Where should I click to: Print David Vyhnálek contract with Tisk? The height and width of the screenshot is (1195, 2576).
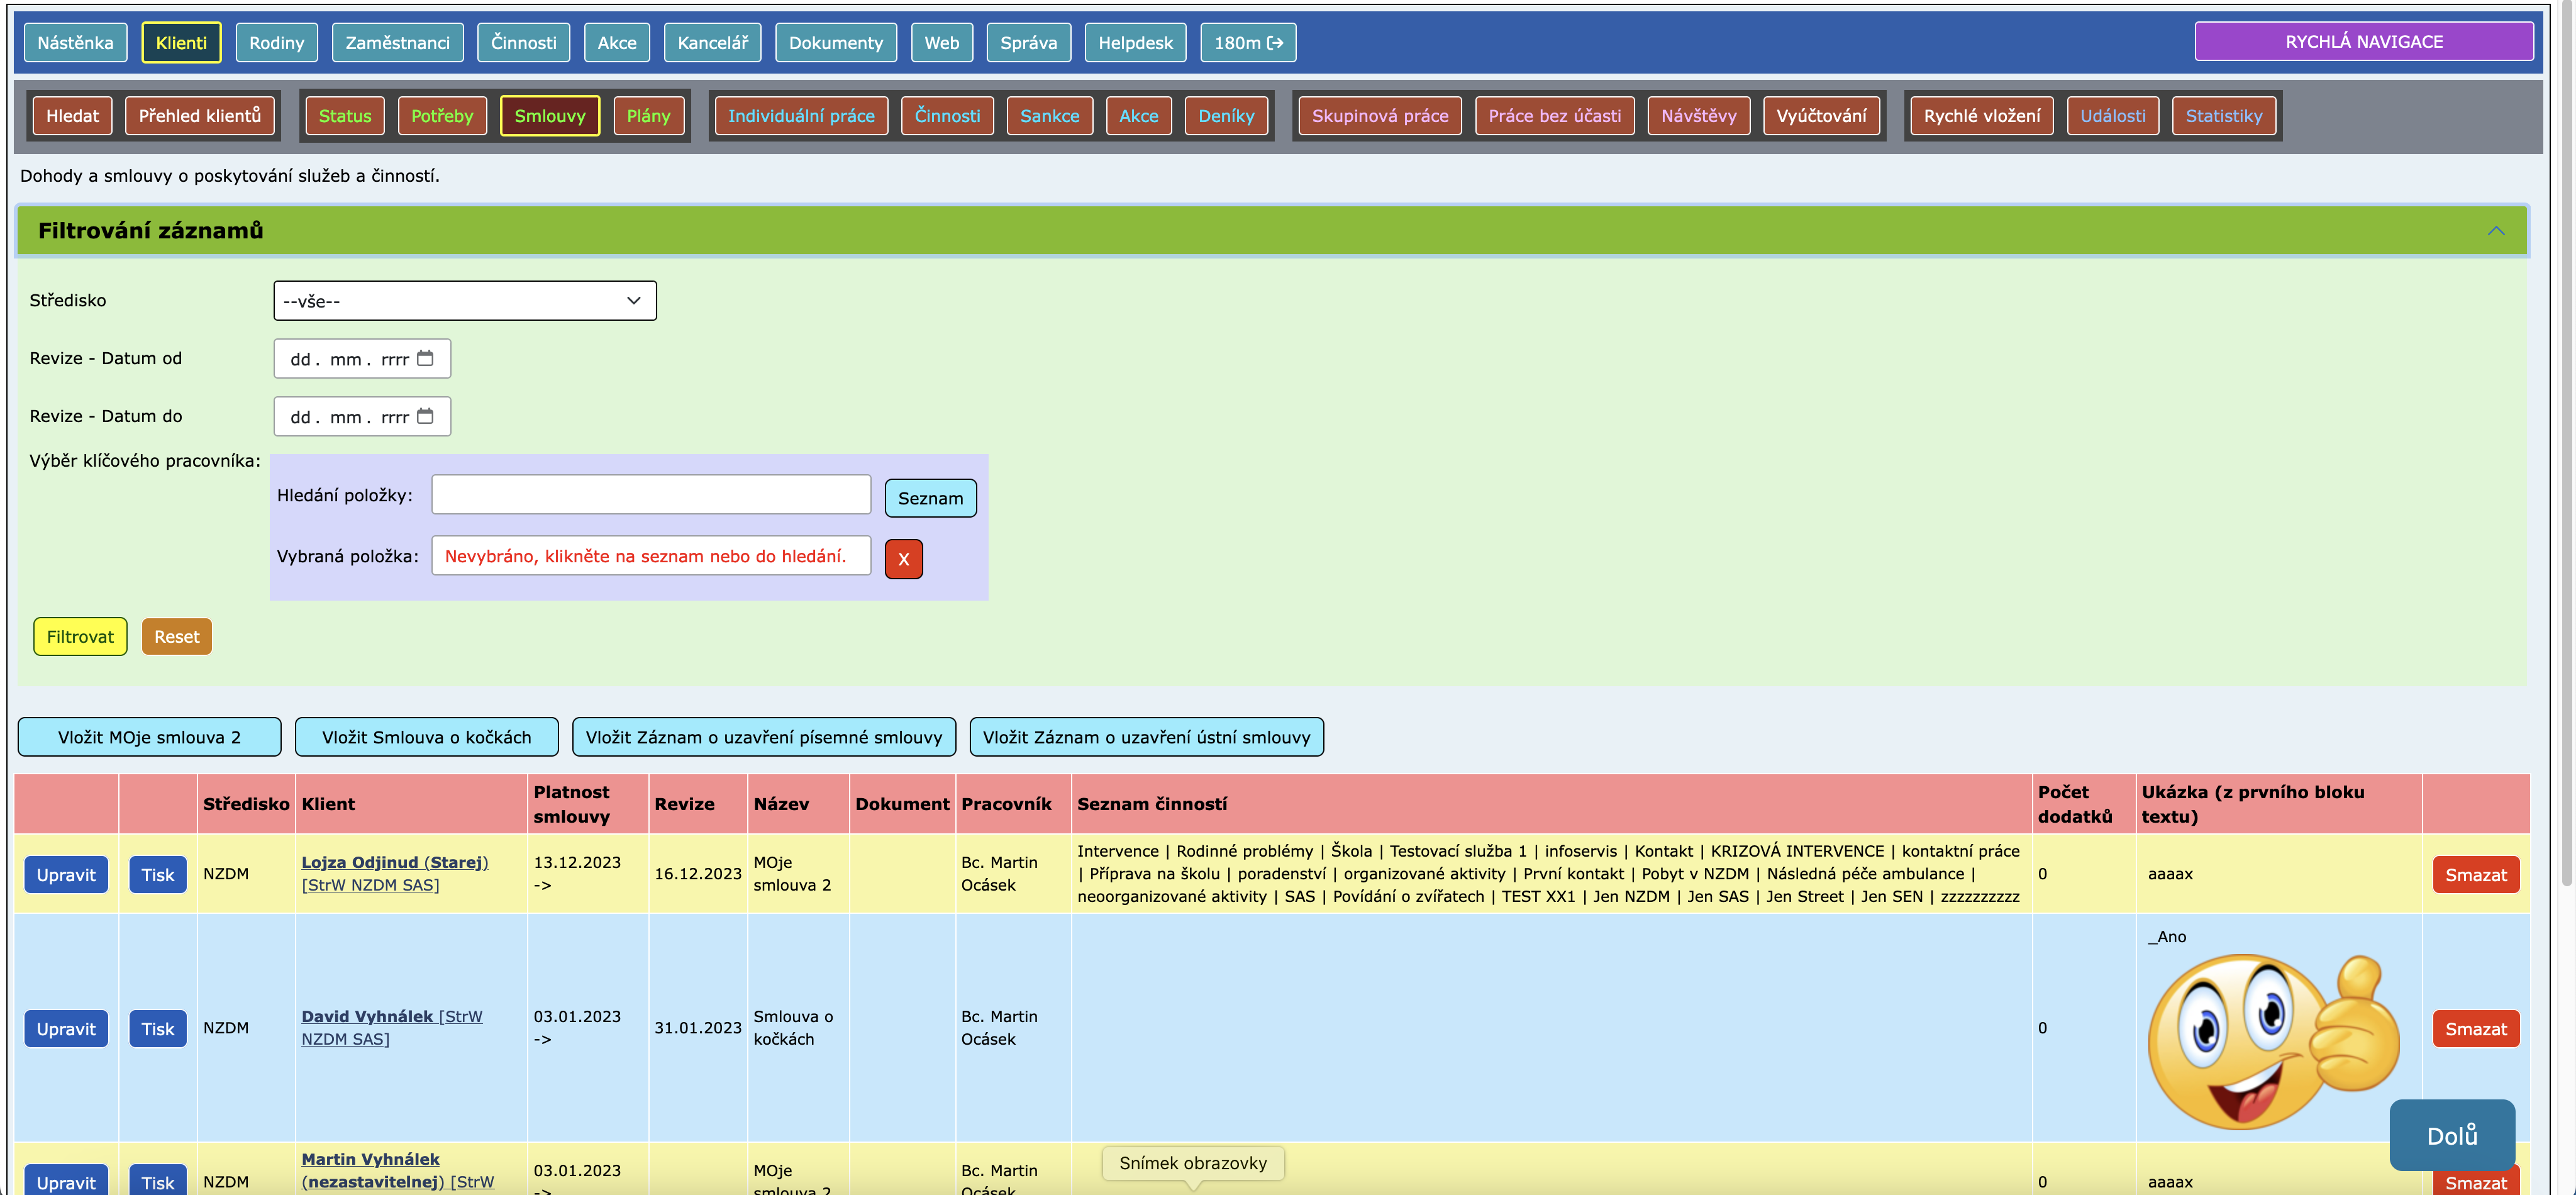(157, 1029)
